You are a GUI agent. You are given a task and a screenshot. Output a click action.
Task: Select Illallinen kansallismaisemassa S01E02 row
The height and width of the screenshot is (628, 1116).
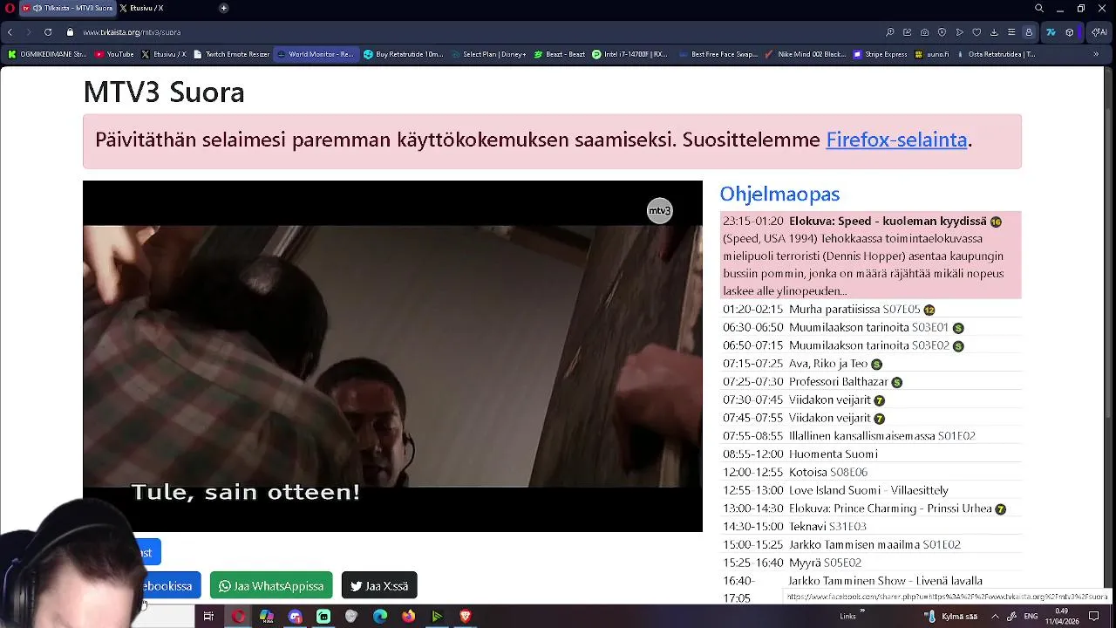(x=870, y=435)
